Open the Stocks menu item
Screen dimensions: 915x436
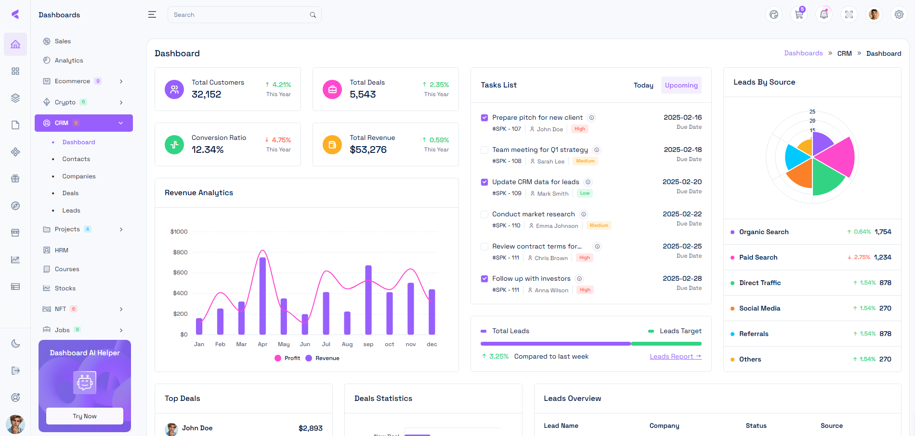(84, 288)
